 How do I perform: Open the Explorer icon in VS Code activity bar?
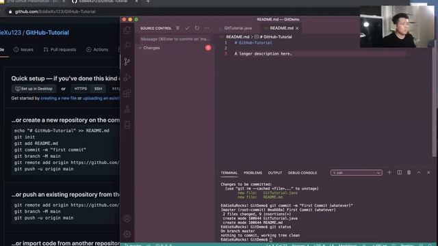[127, 30]
